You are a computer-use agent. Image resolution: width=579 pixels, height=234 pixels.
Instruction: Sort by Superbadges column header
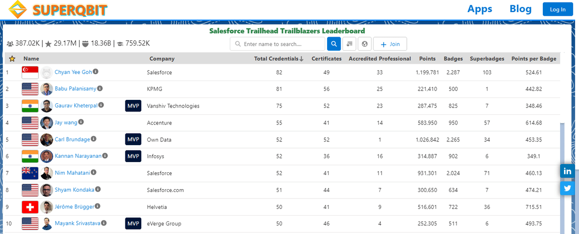coord(487,58)
